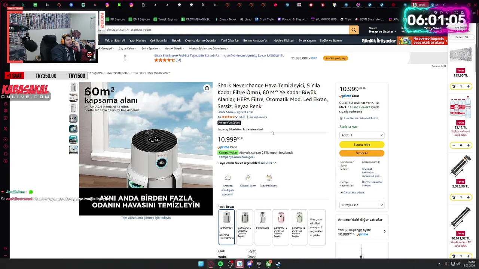Select the pink color variant swatch

pos(281,227)
